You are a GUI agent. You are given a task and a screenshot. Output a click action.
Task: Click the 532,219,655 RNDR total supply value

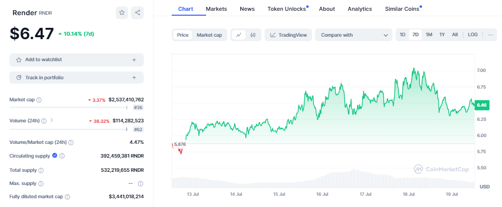pos(122,170)
